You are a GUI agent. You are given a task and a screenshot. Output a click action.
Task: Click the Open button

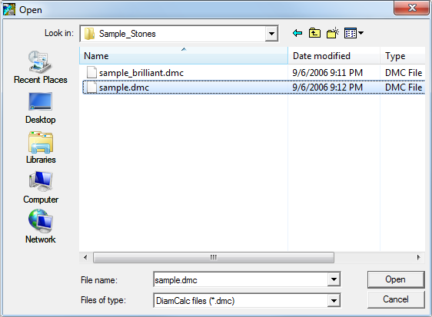click(x=396, y=279)
